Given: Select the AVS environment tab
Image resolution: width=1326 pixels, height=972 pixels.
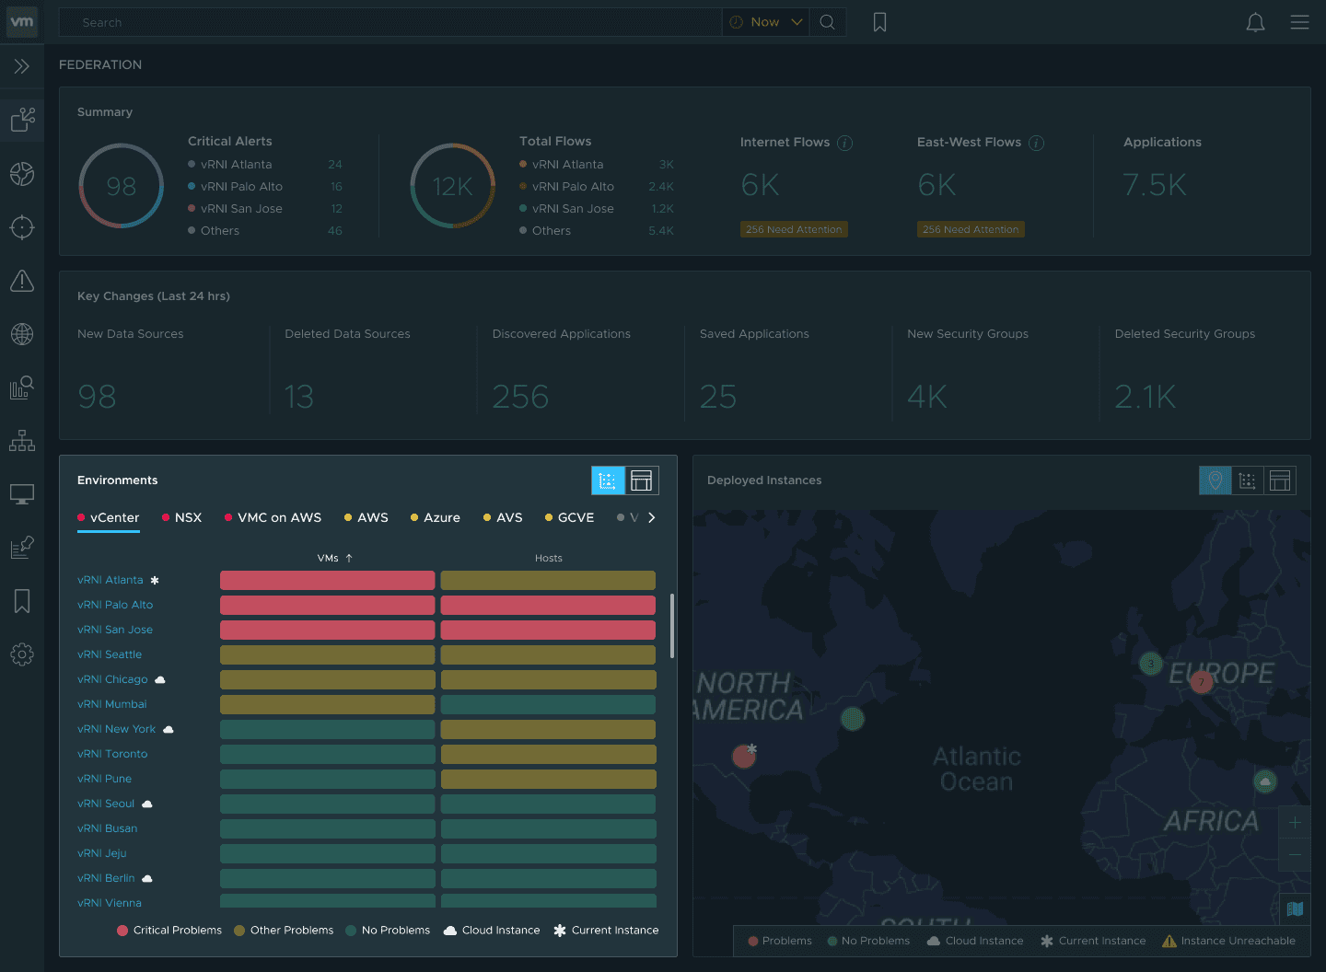Looking at the screenshot, I should click(503, 518).
